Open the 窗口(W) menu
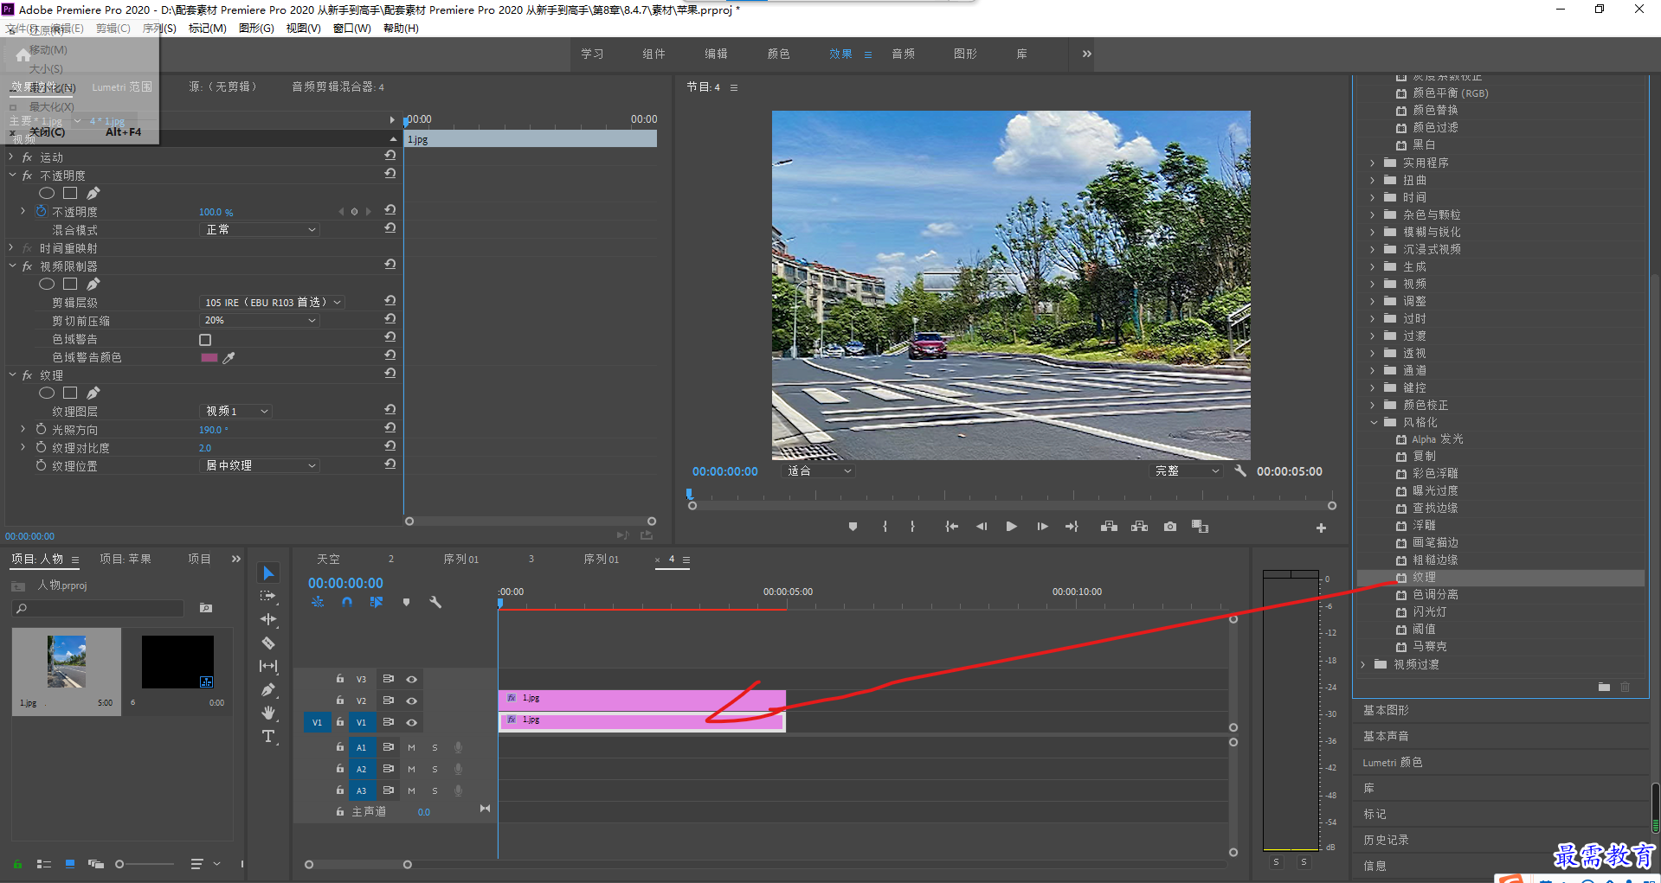The height and width of the screenshot is (883, 1661). (x=352, y=29)
